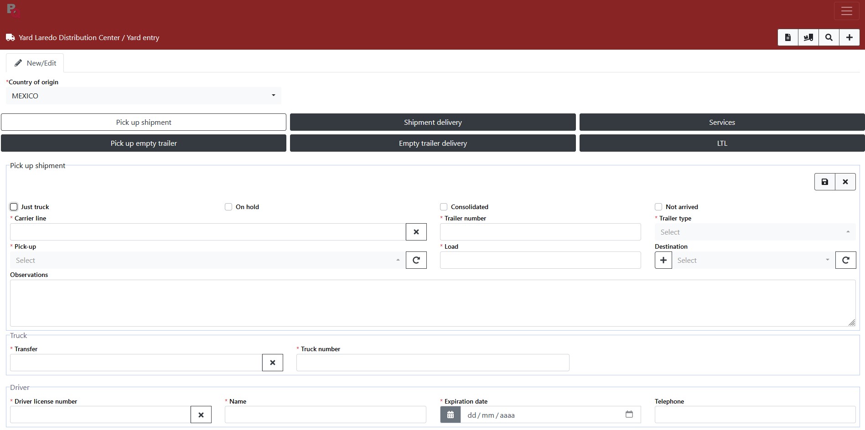Enable the Just truck checkbox

click(x=14, y=207)
